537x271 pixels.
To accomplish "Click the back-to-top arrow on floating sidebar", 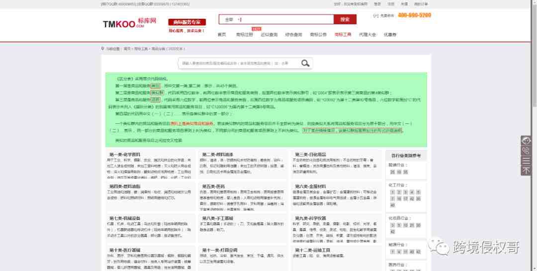I will click(526, 171).
